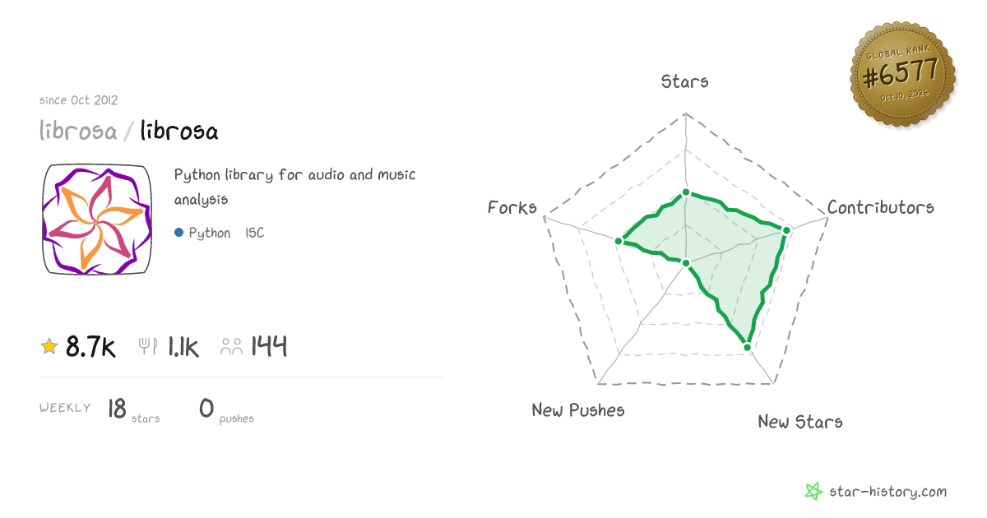
Task: Click the librosa flower logo image
Action: (x=97, y=220)
